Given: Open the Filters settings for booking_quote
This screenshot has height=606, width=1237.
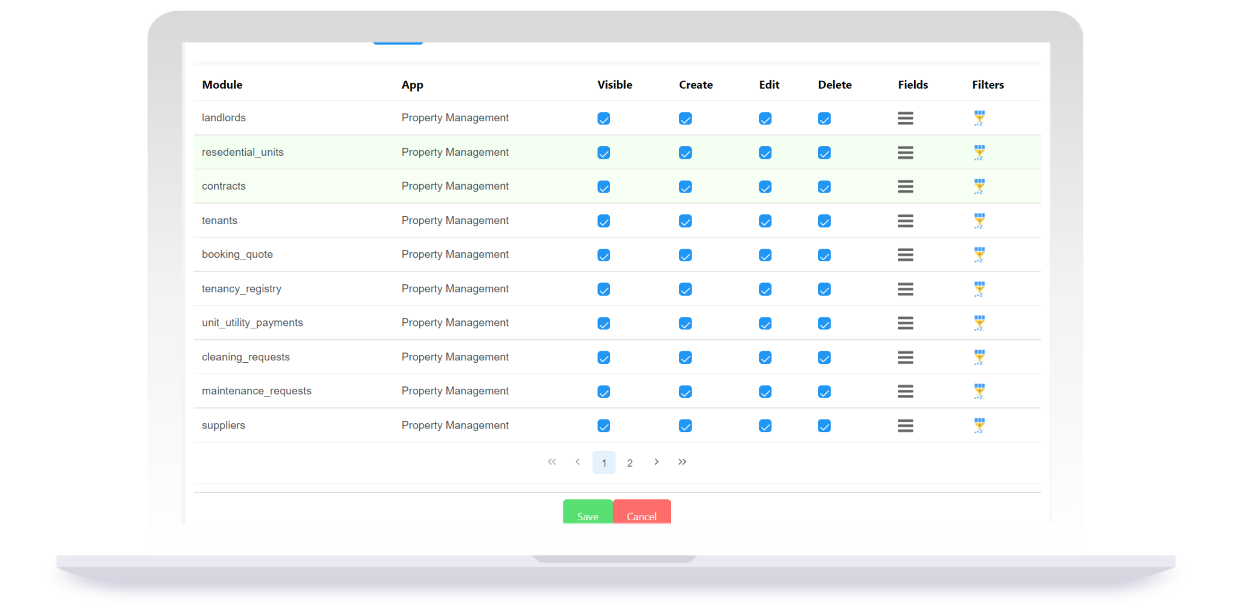Looking at the screenshot, I should (980, 255).
